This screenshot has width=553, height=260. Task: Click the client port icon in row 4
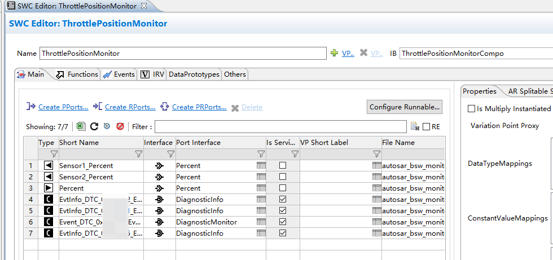click(49, 199)
